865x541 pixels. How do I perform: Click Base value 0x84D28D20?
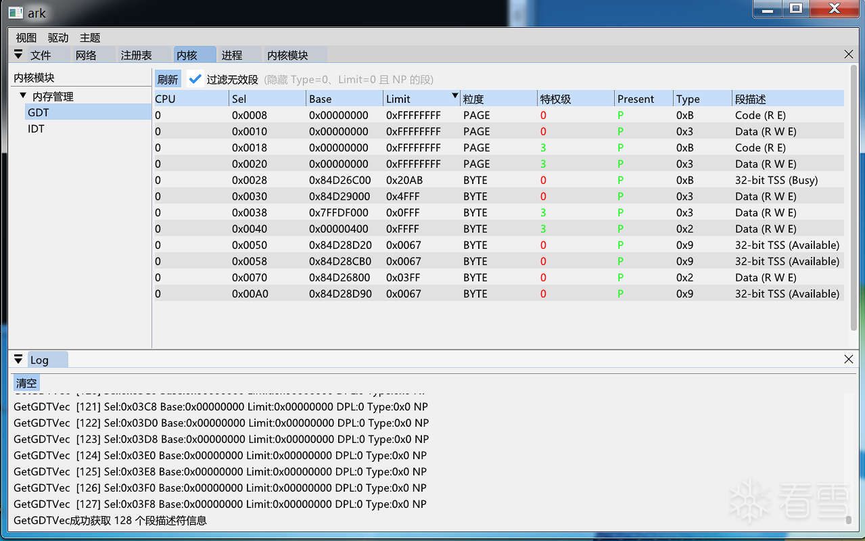point(340,245)
